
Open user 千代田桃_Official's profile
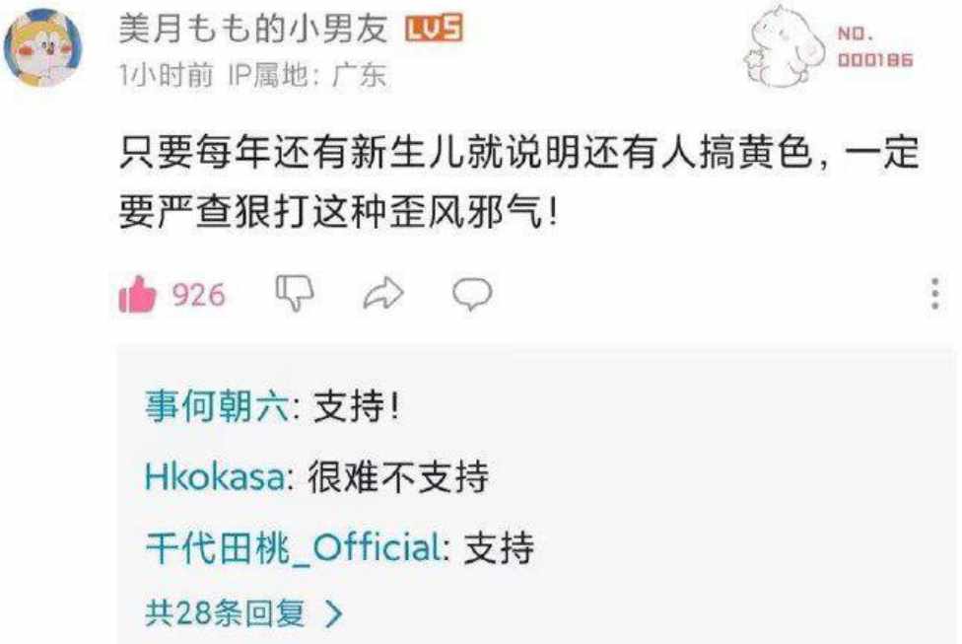[x=293, y=548]
